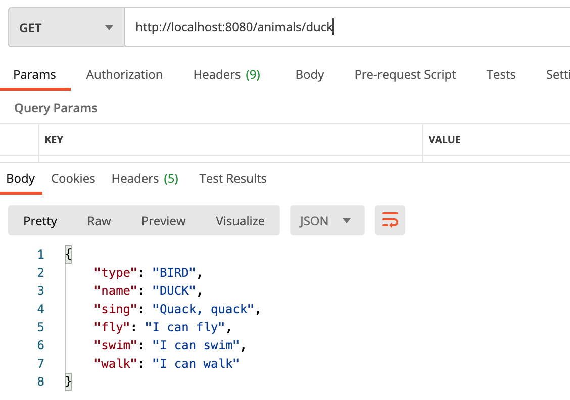The height and width of the screenshot is (400, 570).
Task: Select the response Body tab
Action: (21, 179)
